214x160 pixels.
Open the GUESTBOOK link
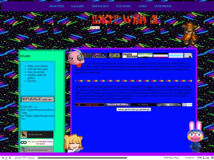[163, 6]
